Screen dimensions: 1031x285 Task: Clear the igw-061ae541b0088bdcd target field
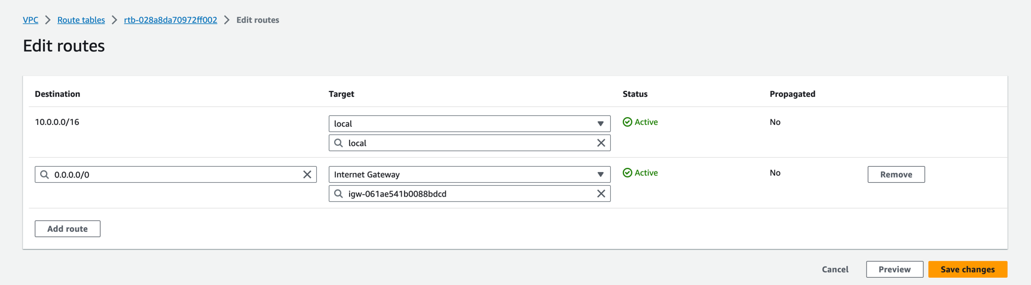coord(601,194)
